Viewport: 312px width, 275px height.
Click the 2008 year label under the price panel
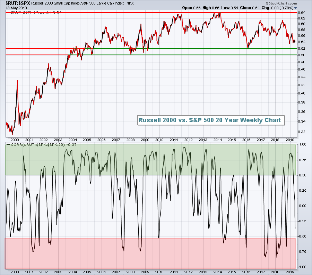[x=131, y=140]
